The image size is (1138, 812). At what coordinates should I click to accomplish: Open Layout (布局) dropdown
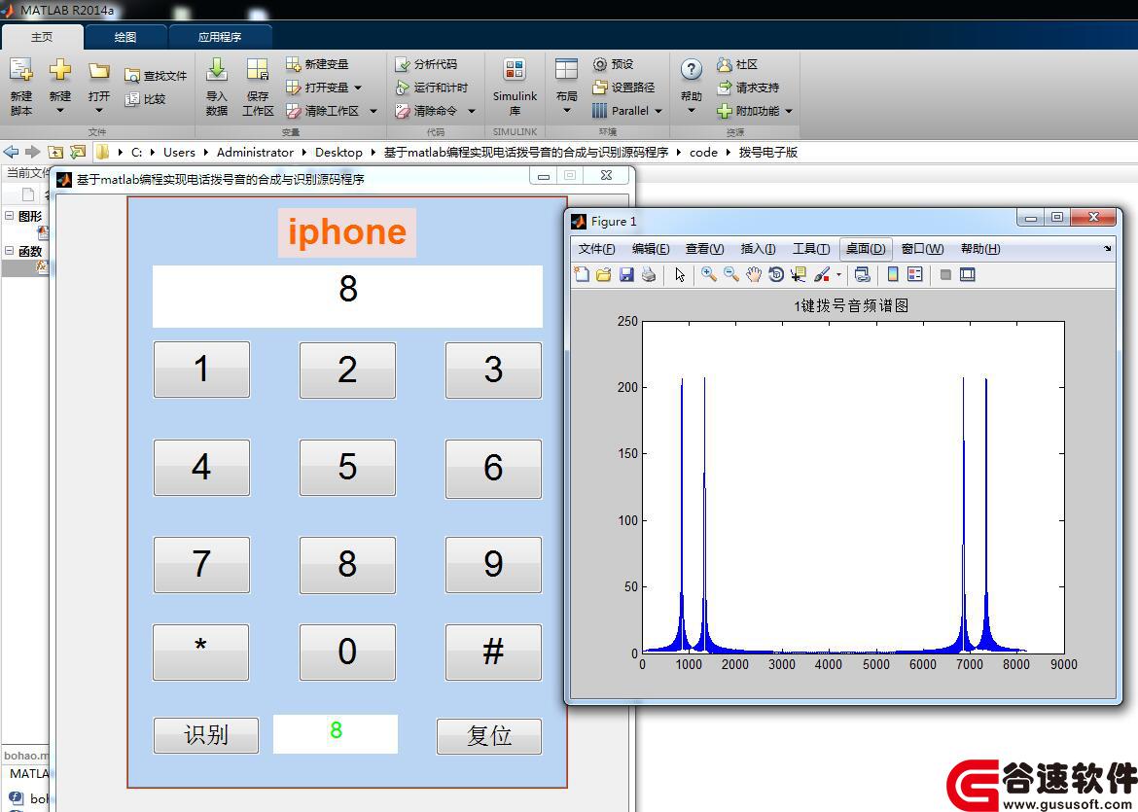click(567, 111)
